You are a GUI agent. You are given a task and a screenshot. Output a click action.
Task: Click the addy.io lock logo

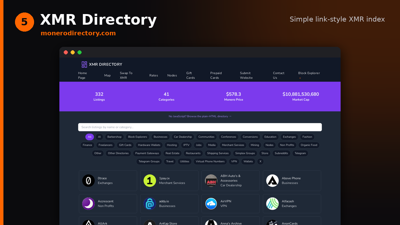tap(150, 204)
